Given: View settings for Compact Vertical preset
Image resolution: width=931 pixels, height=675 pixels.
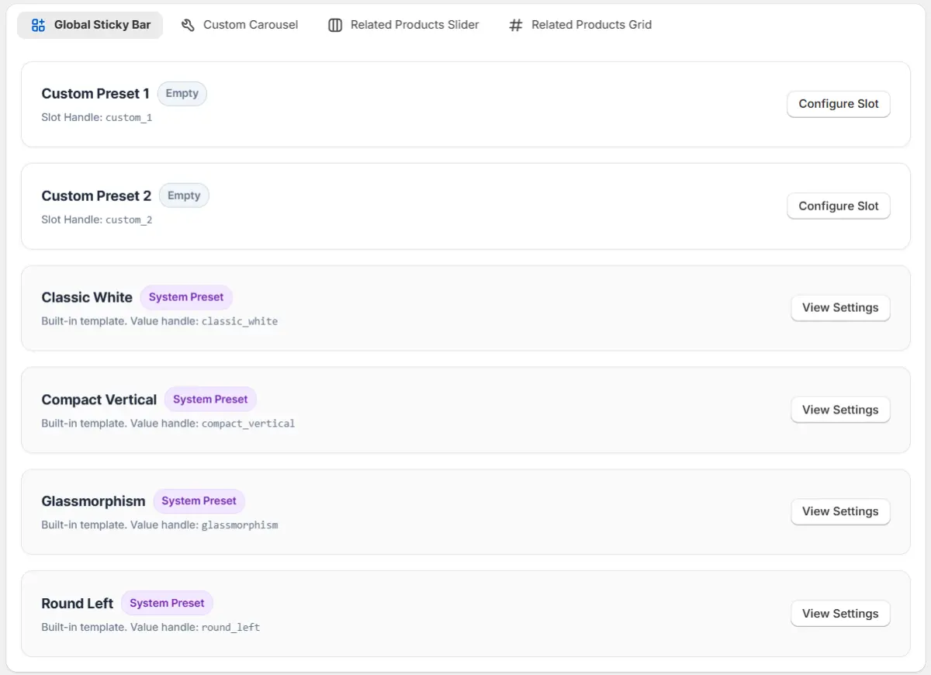Looking at the screenshot, I should coord(840,410).
